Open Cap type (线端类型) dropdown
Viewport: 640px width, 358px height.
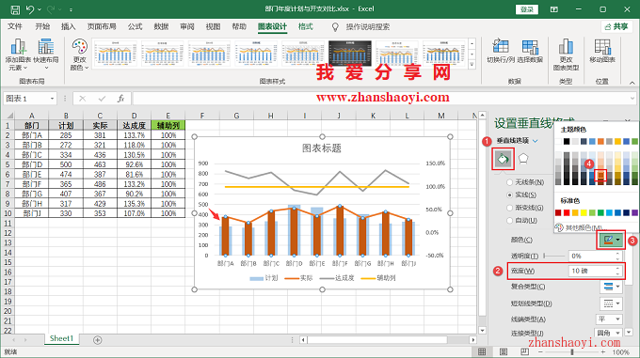(x=609, y=319)
